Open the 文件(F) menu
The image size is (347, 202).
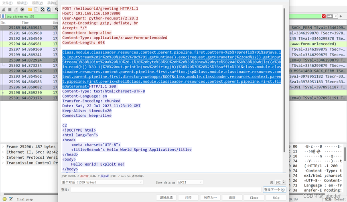pos(7,3)
